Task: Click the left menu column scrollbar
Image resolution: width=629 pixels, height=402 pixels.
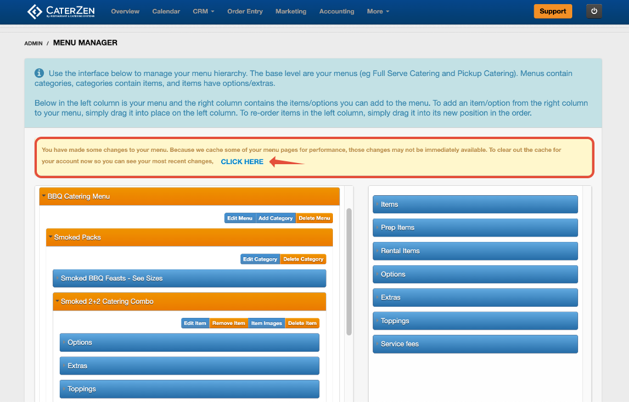Action: [349, 272]
